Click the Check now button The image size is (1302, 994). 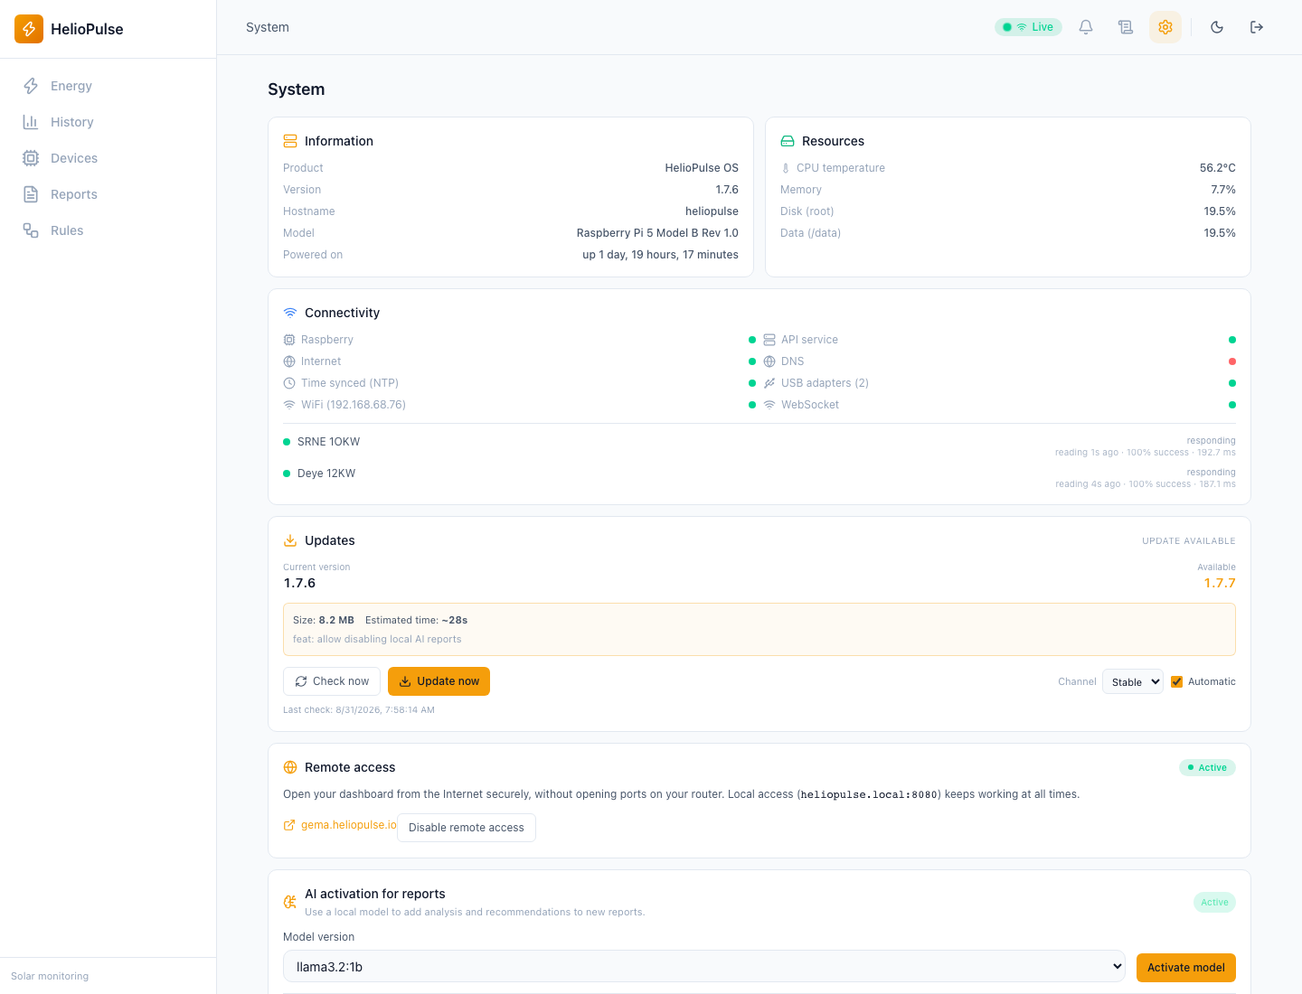[x=332, y=681]
